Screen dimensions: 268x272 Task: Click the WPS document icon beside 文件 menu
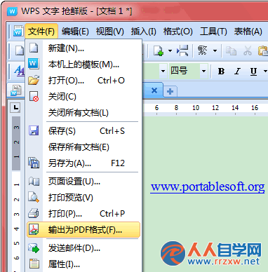pyautogui.click(x=18, y=31)
